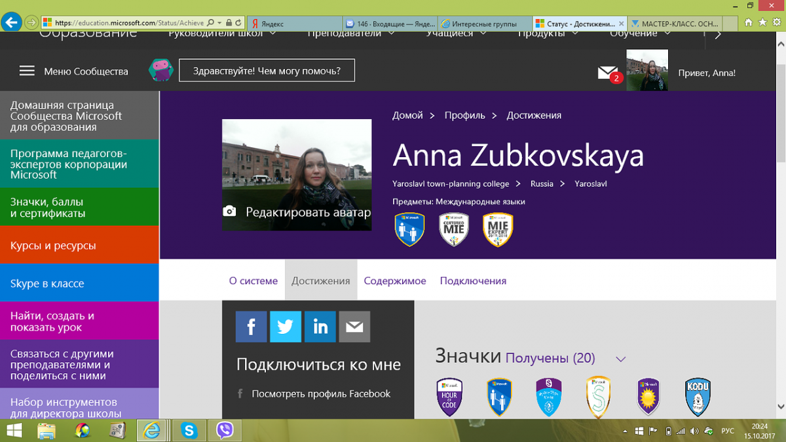Open the yellow sun badge in Значки list

point(648,397)
